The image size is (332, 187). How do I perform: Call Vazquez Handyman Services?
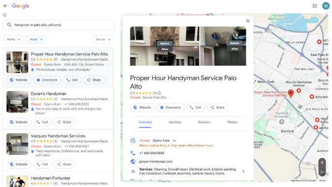43,164
